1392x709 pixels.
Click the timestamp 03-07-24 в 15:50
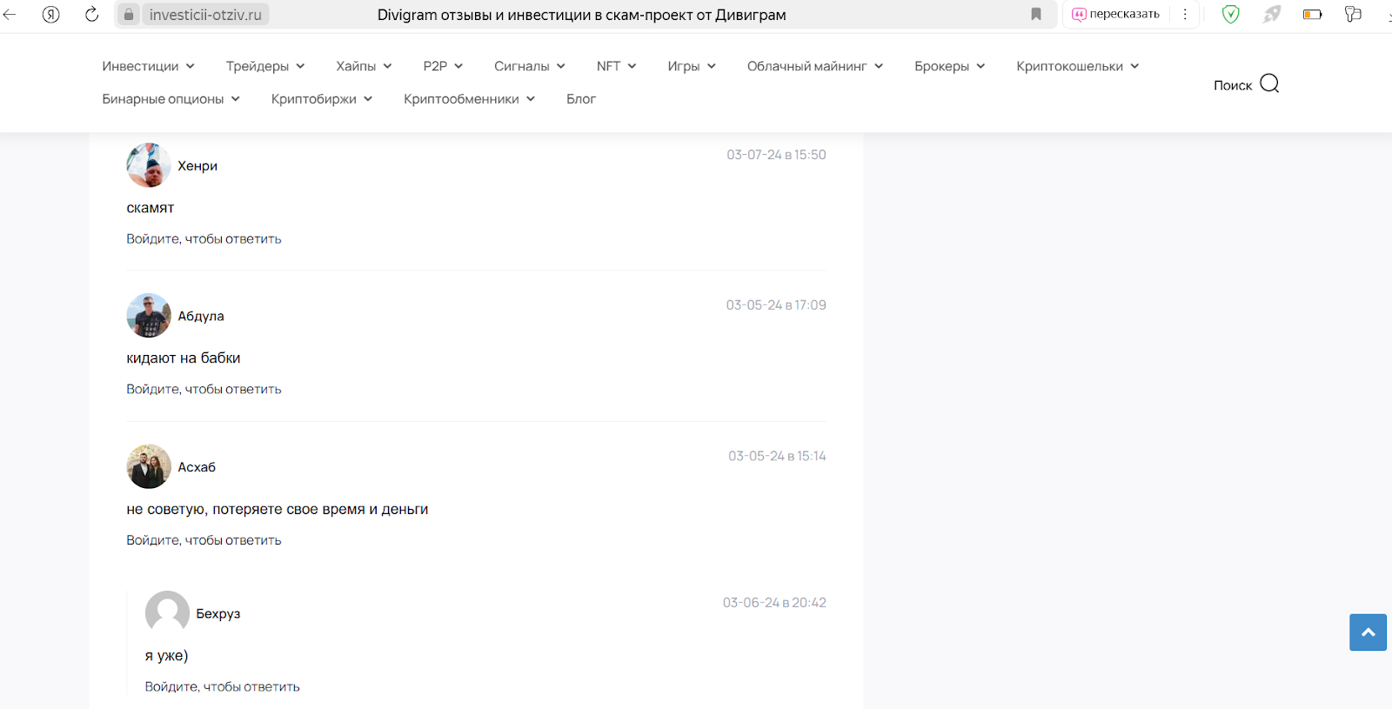(776, 155)
